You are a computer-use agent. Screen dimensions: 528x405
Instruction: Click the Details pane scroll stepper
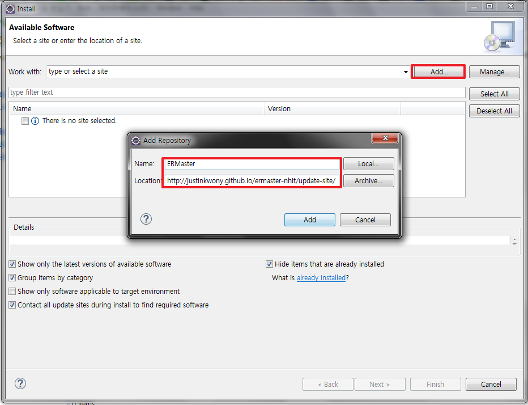(514, 241)
